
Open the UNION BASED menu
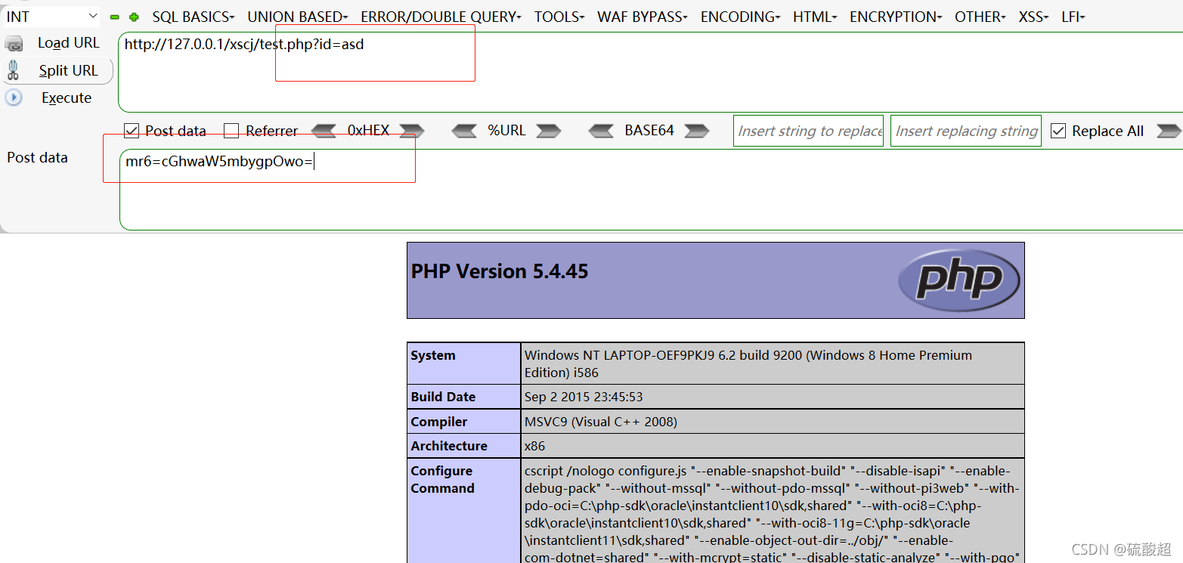[298, 17]
